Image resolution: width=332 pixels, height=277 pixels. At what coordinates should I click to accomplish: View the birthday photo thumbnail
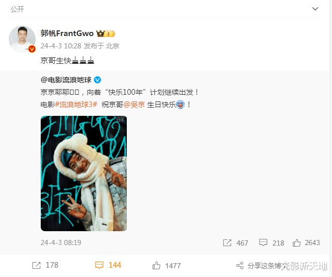click(84, 174)
